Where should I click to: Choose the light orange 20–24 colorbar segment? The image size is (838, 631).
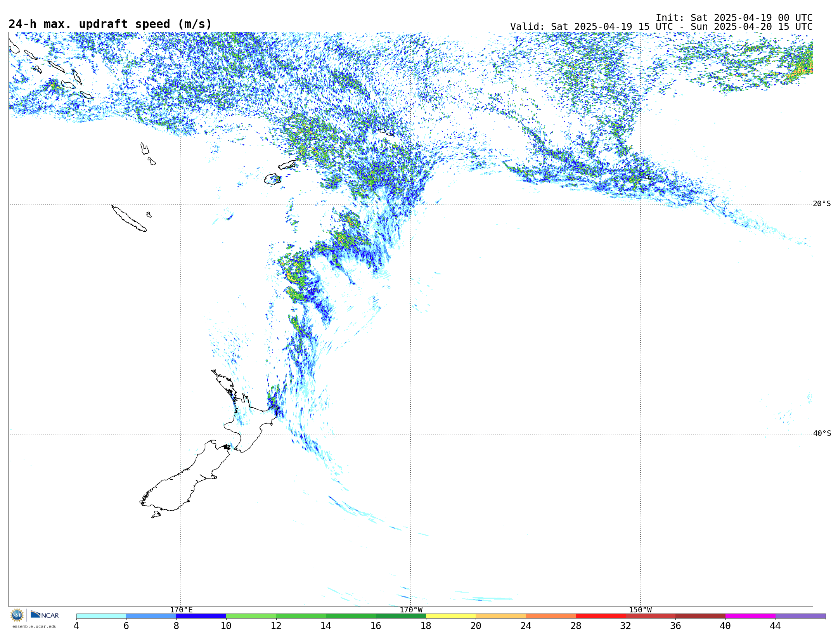click(x=501, y=616)
